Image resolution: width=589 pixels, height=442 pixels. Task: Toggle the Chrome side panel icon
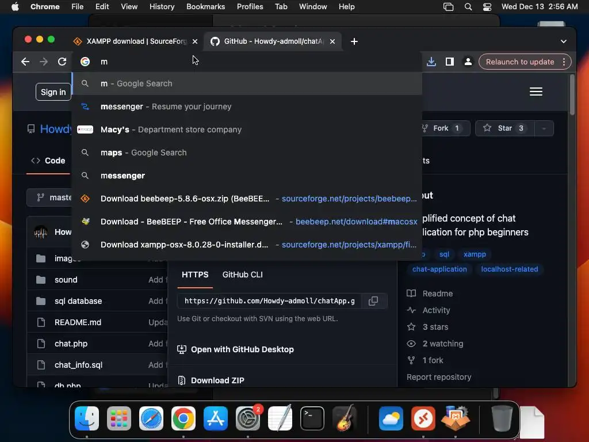point(450,62)
